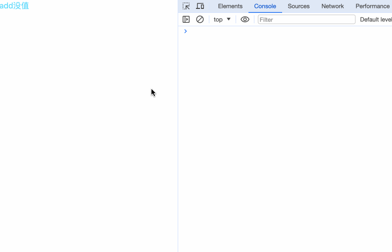Click the console input line beside the prompt
This screenshot has height=252, width=392.
pyautogui.click(x=287, y=31)
